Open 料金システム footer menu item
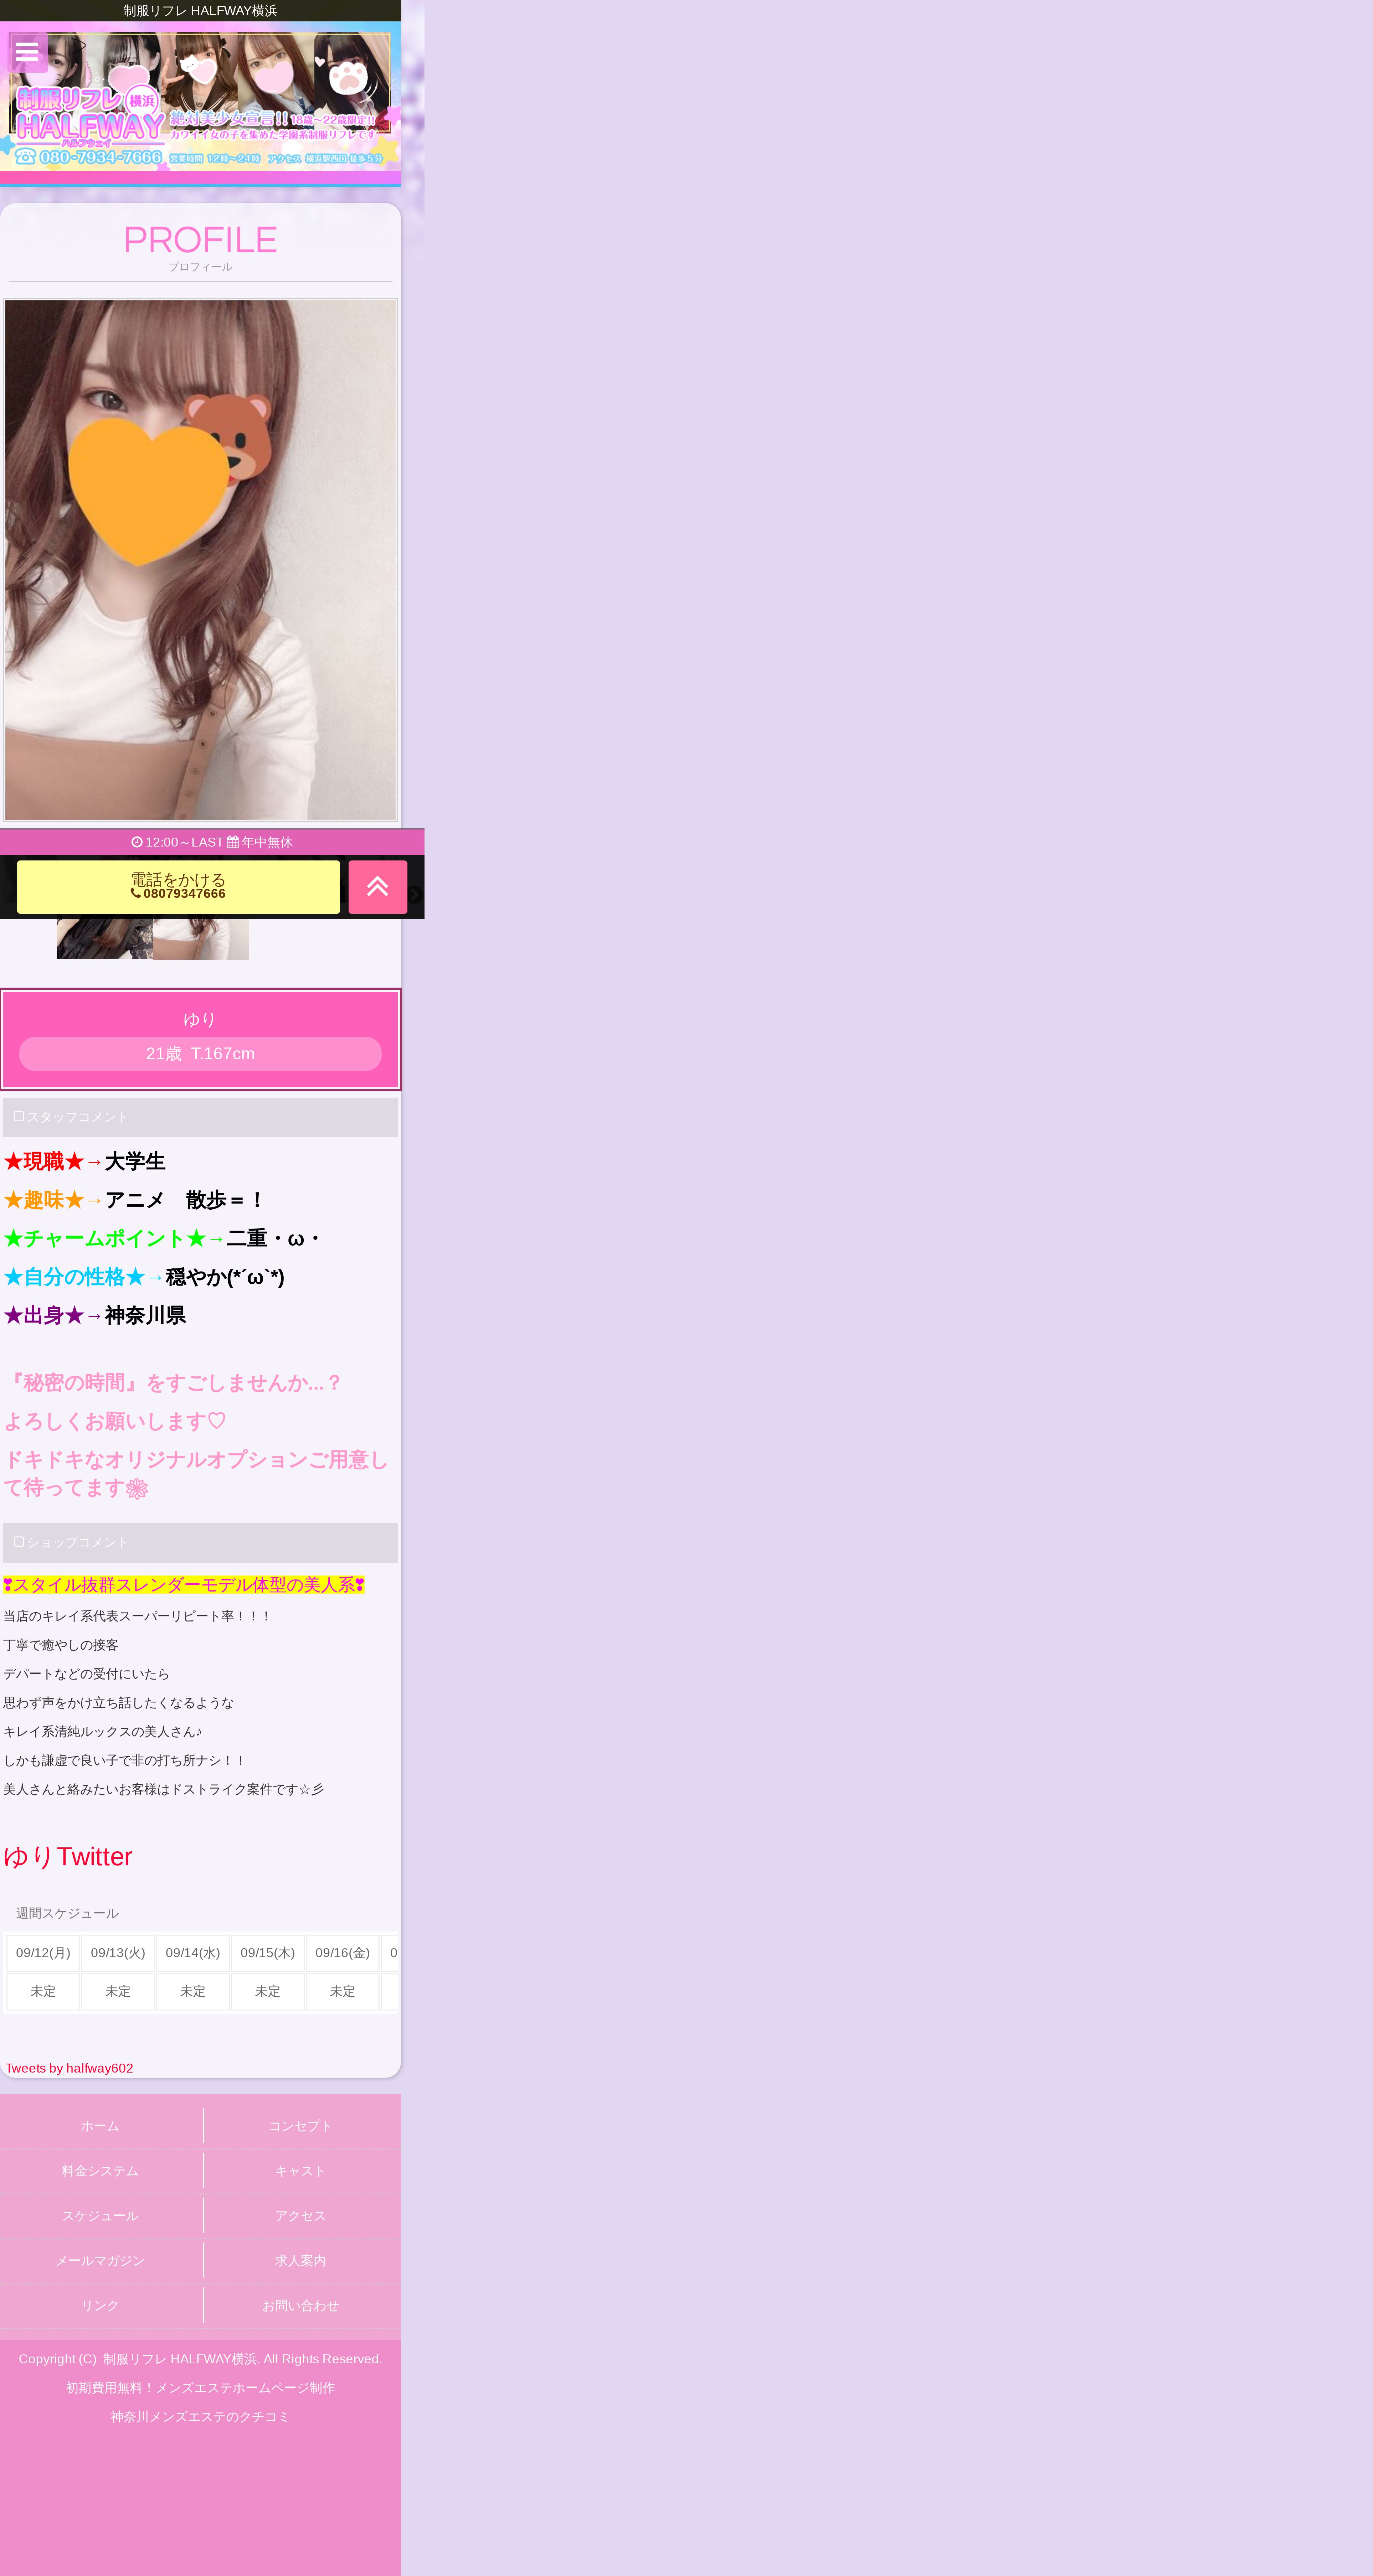The height and width of the screenshot is (2576, 1373). pyautogui.click(x=100, y=2171)
